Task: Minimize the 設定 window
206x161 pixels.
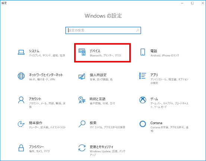Action: click(182, 3)
